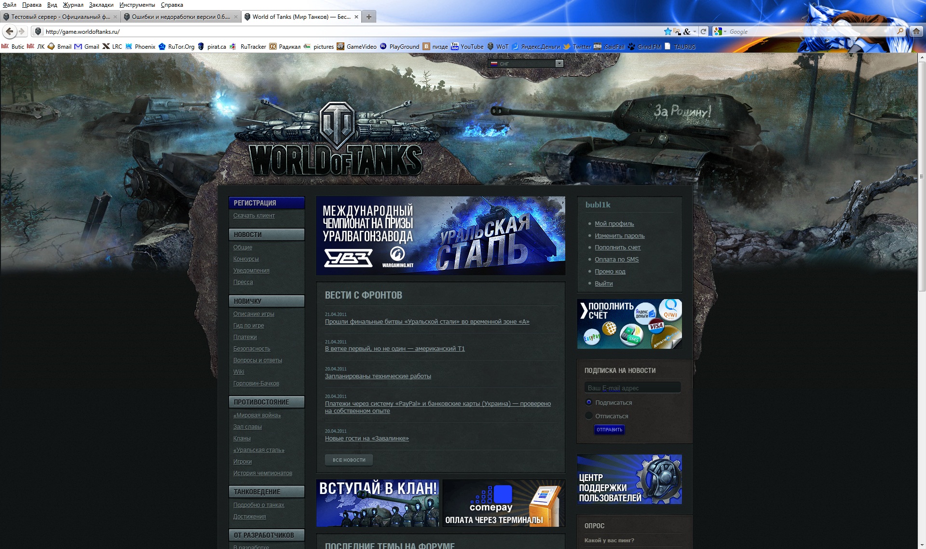Open the PlayGround bookmark
Screen dimensions: 926x549
pyautogui.click(x=400, y=47)
